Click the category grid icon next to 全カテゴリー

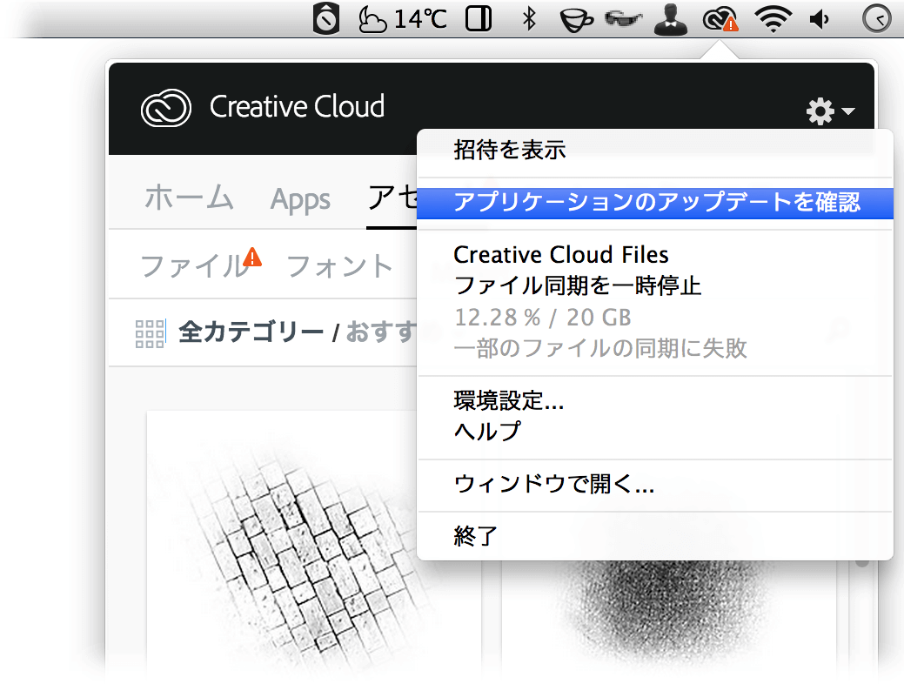pos(150,333)
